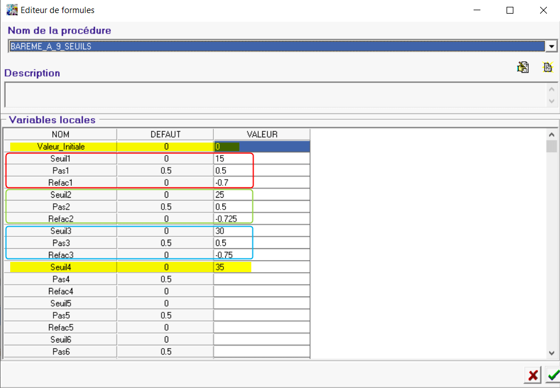Click the NOM column header
560x388 pixels.
click(x=60, y=135)
